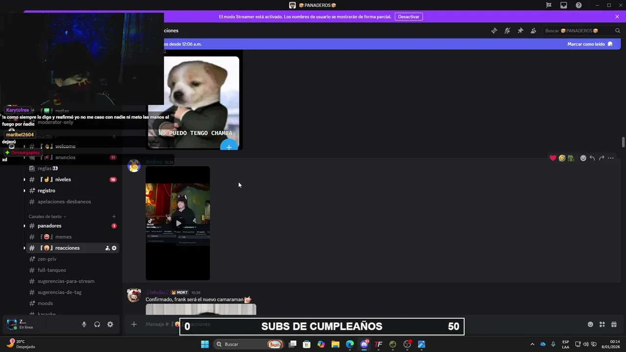626x352 pixels.
Task: Open the flag checkpoint icon in title bar
Action: pos(549,5)
